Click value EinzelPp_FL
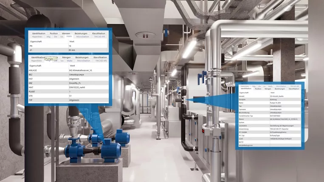Image resolution: width=324 pixels, height=182 pixels. click(x=75, y=83)
